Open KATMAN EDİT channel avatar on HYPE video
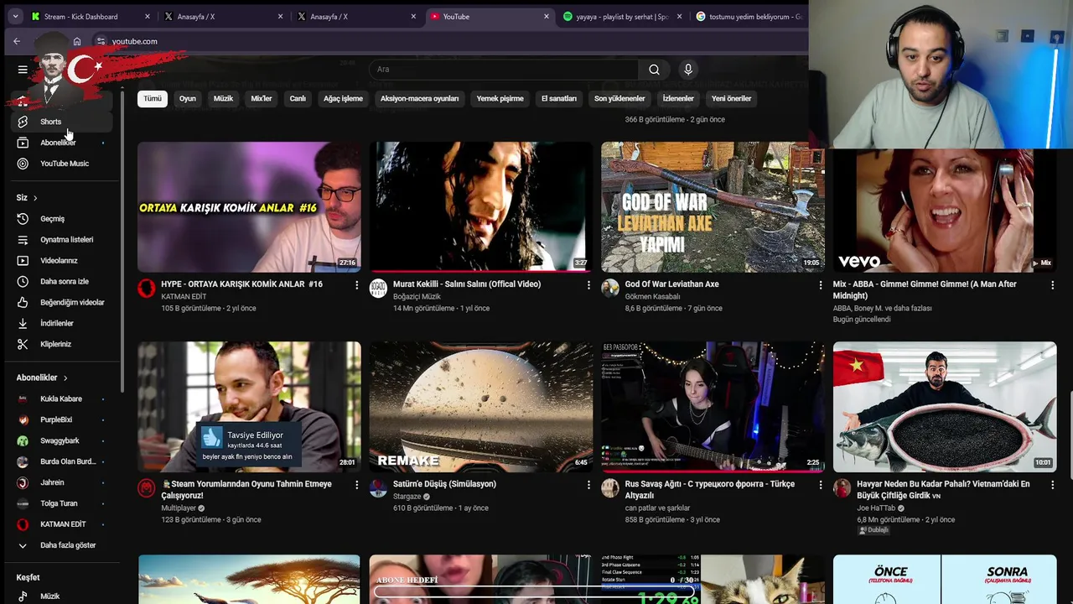The image size is (1073, 604). tap(147, 289)
